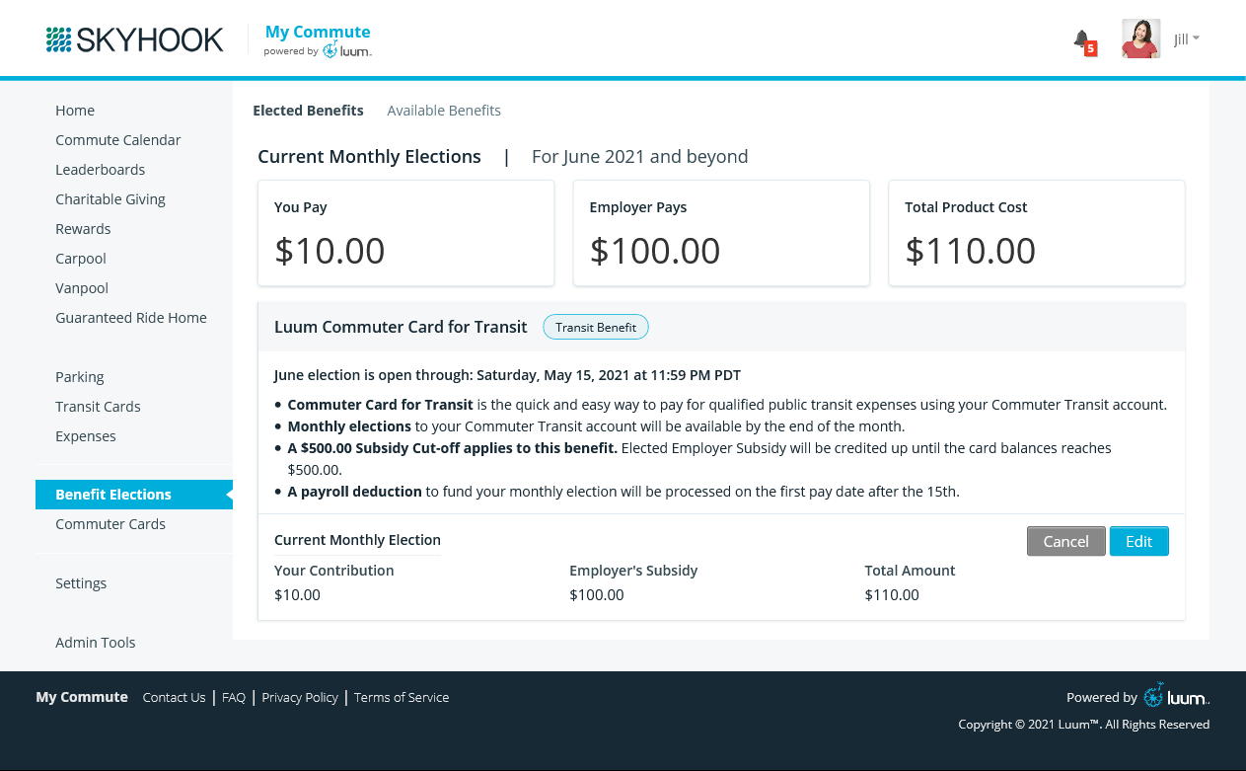Switch to the Available Benefits tab

444,111
